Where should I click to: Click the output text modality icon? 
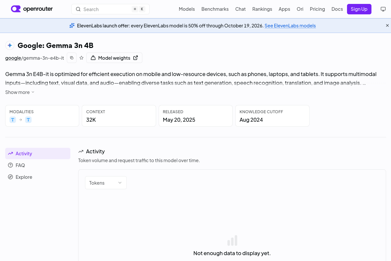coord(28,120)
